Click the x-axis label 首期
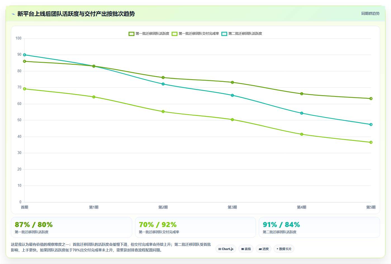This screenshot has height=264, width=391. pyautogui.click(x=25, y=207)
